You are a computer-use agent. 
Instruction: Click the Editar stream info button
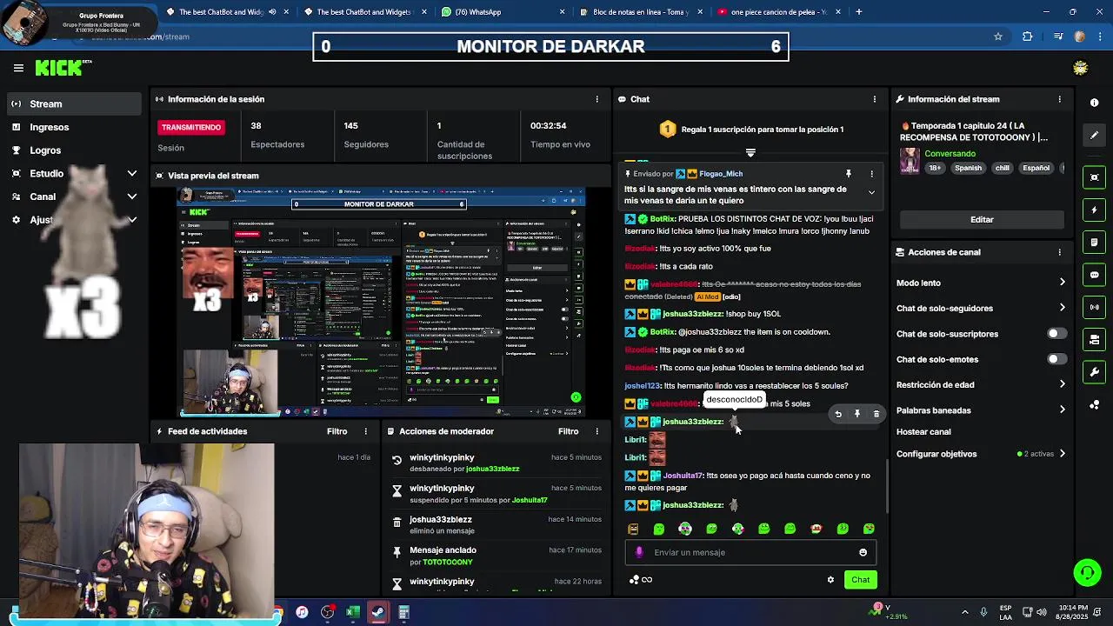point(982,220)
